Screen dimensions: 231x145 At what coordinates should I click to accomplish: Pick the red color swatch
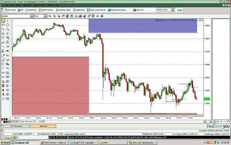click(2, 119)
